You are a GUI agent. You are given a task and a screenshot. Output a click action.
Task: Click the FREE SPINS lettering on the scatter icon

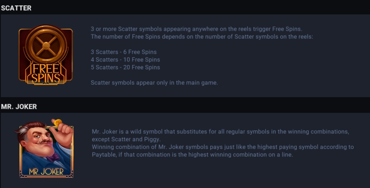coord(46,74)
